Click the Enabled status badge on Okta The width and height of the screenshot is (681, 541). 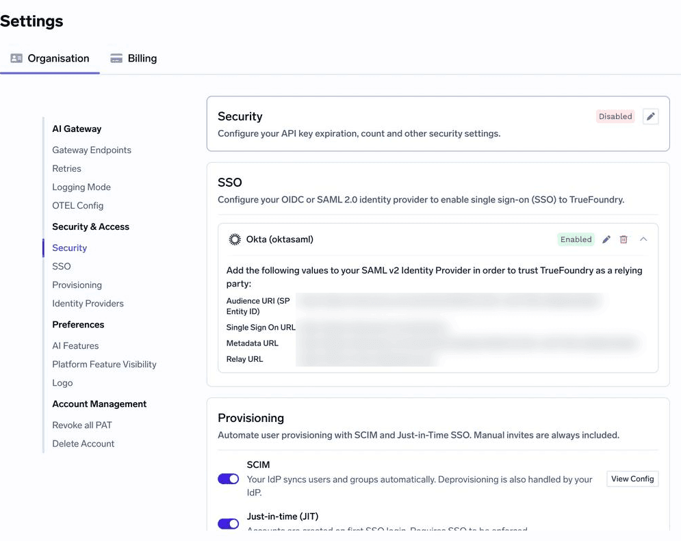[x=576, y=239]
